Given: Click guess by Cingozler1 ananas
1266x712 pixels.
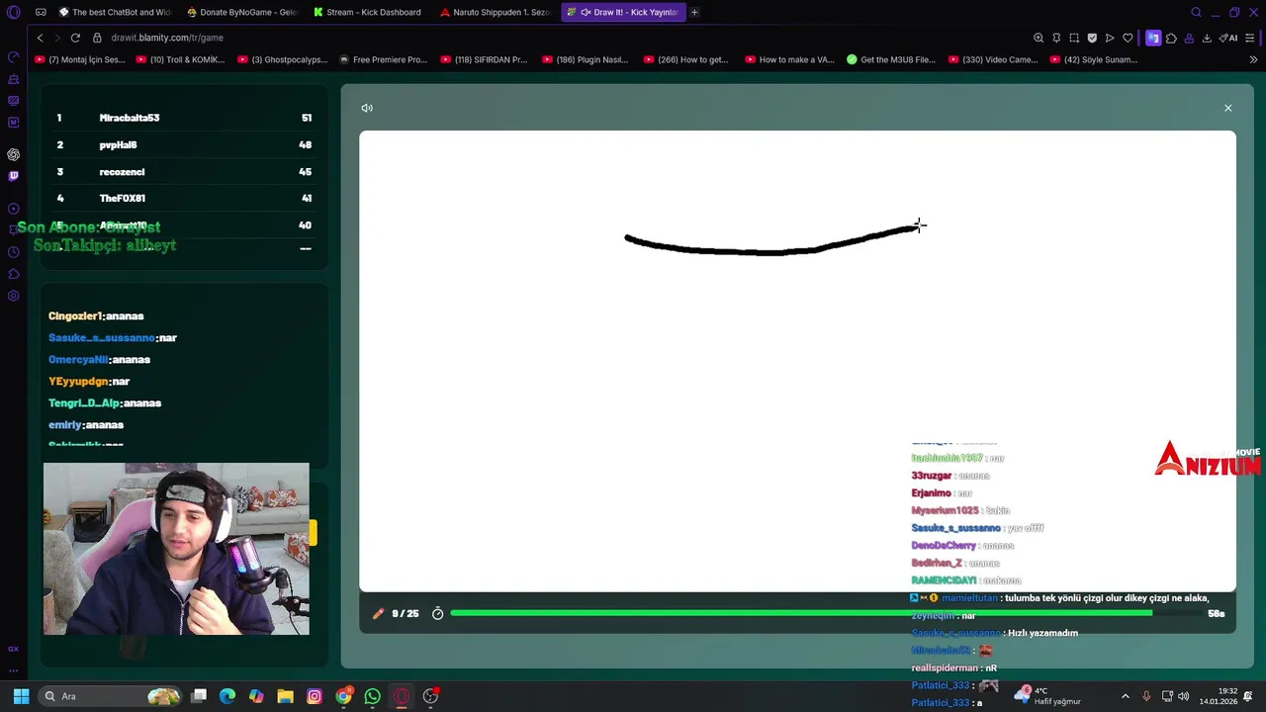Looking at the screenshot, I should [x=96, y=316].
